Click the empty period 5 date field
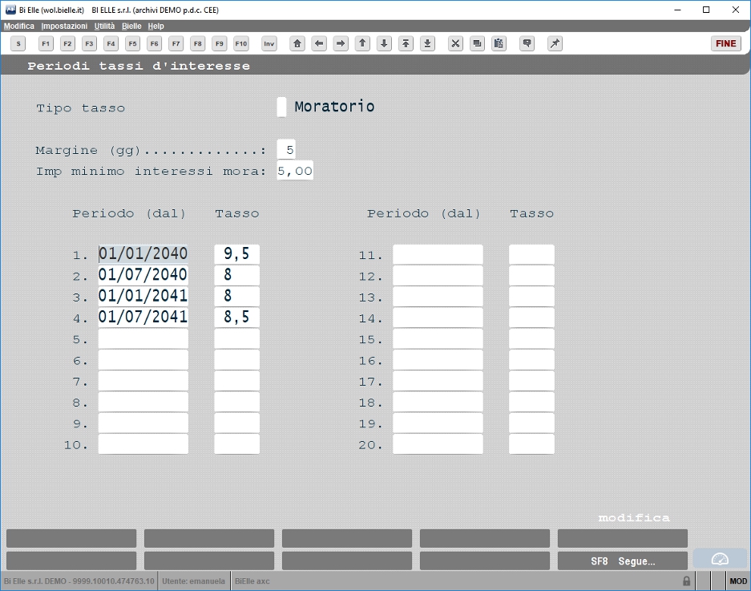Viewport: 751px width, 591px height. point(143,338)
